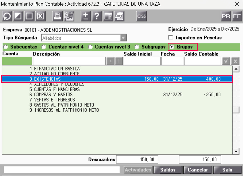Click the printer toolbar icon
Image resolution: width=243 pixels, height=176 pixels.
pos(58,16)
